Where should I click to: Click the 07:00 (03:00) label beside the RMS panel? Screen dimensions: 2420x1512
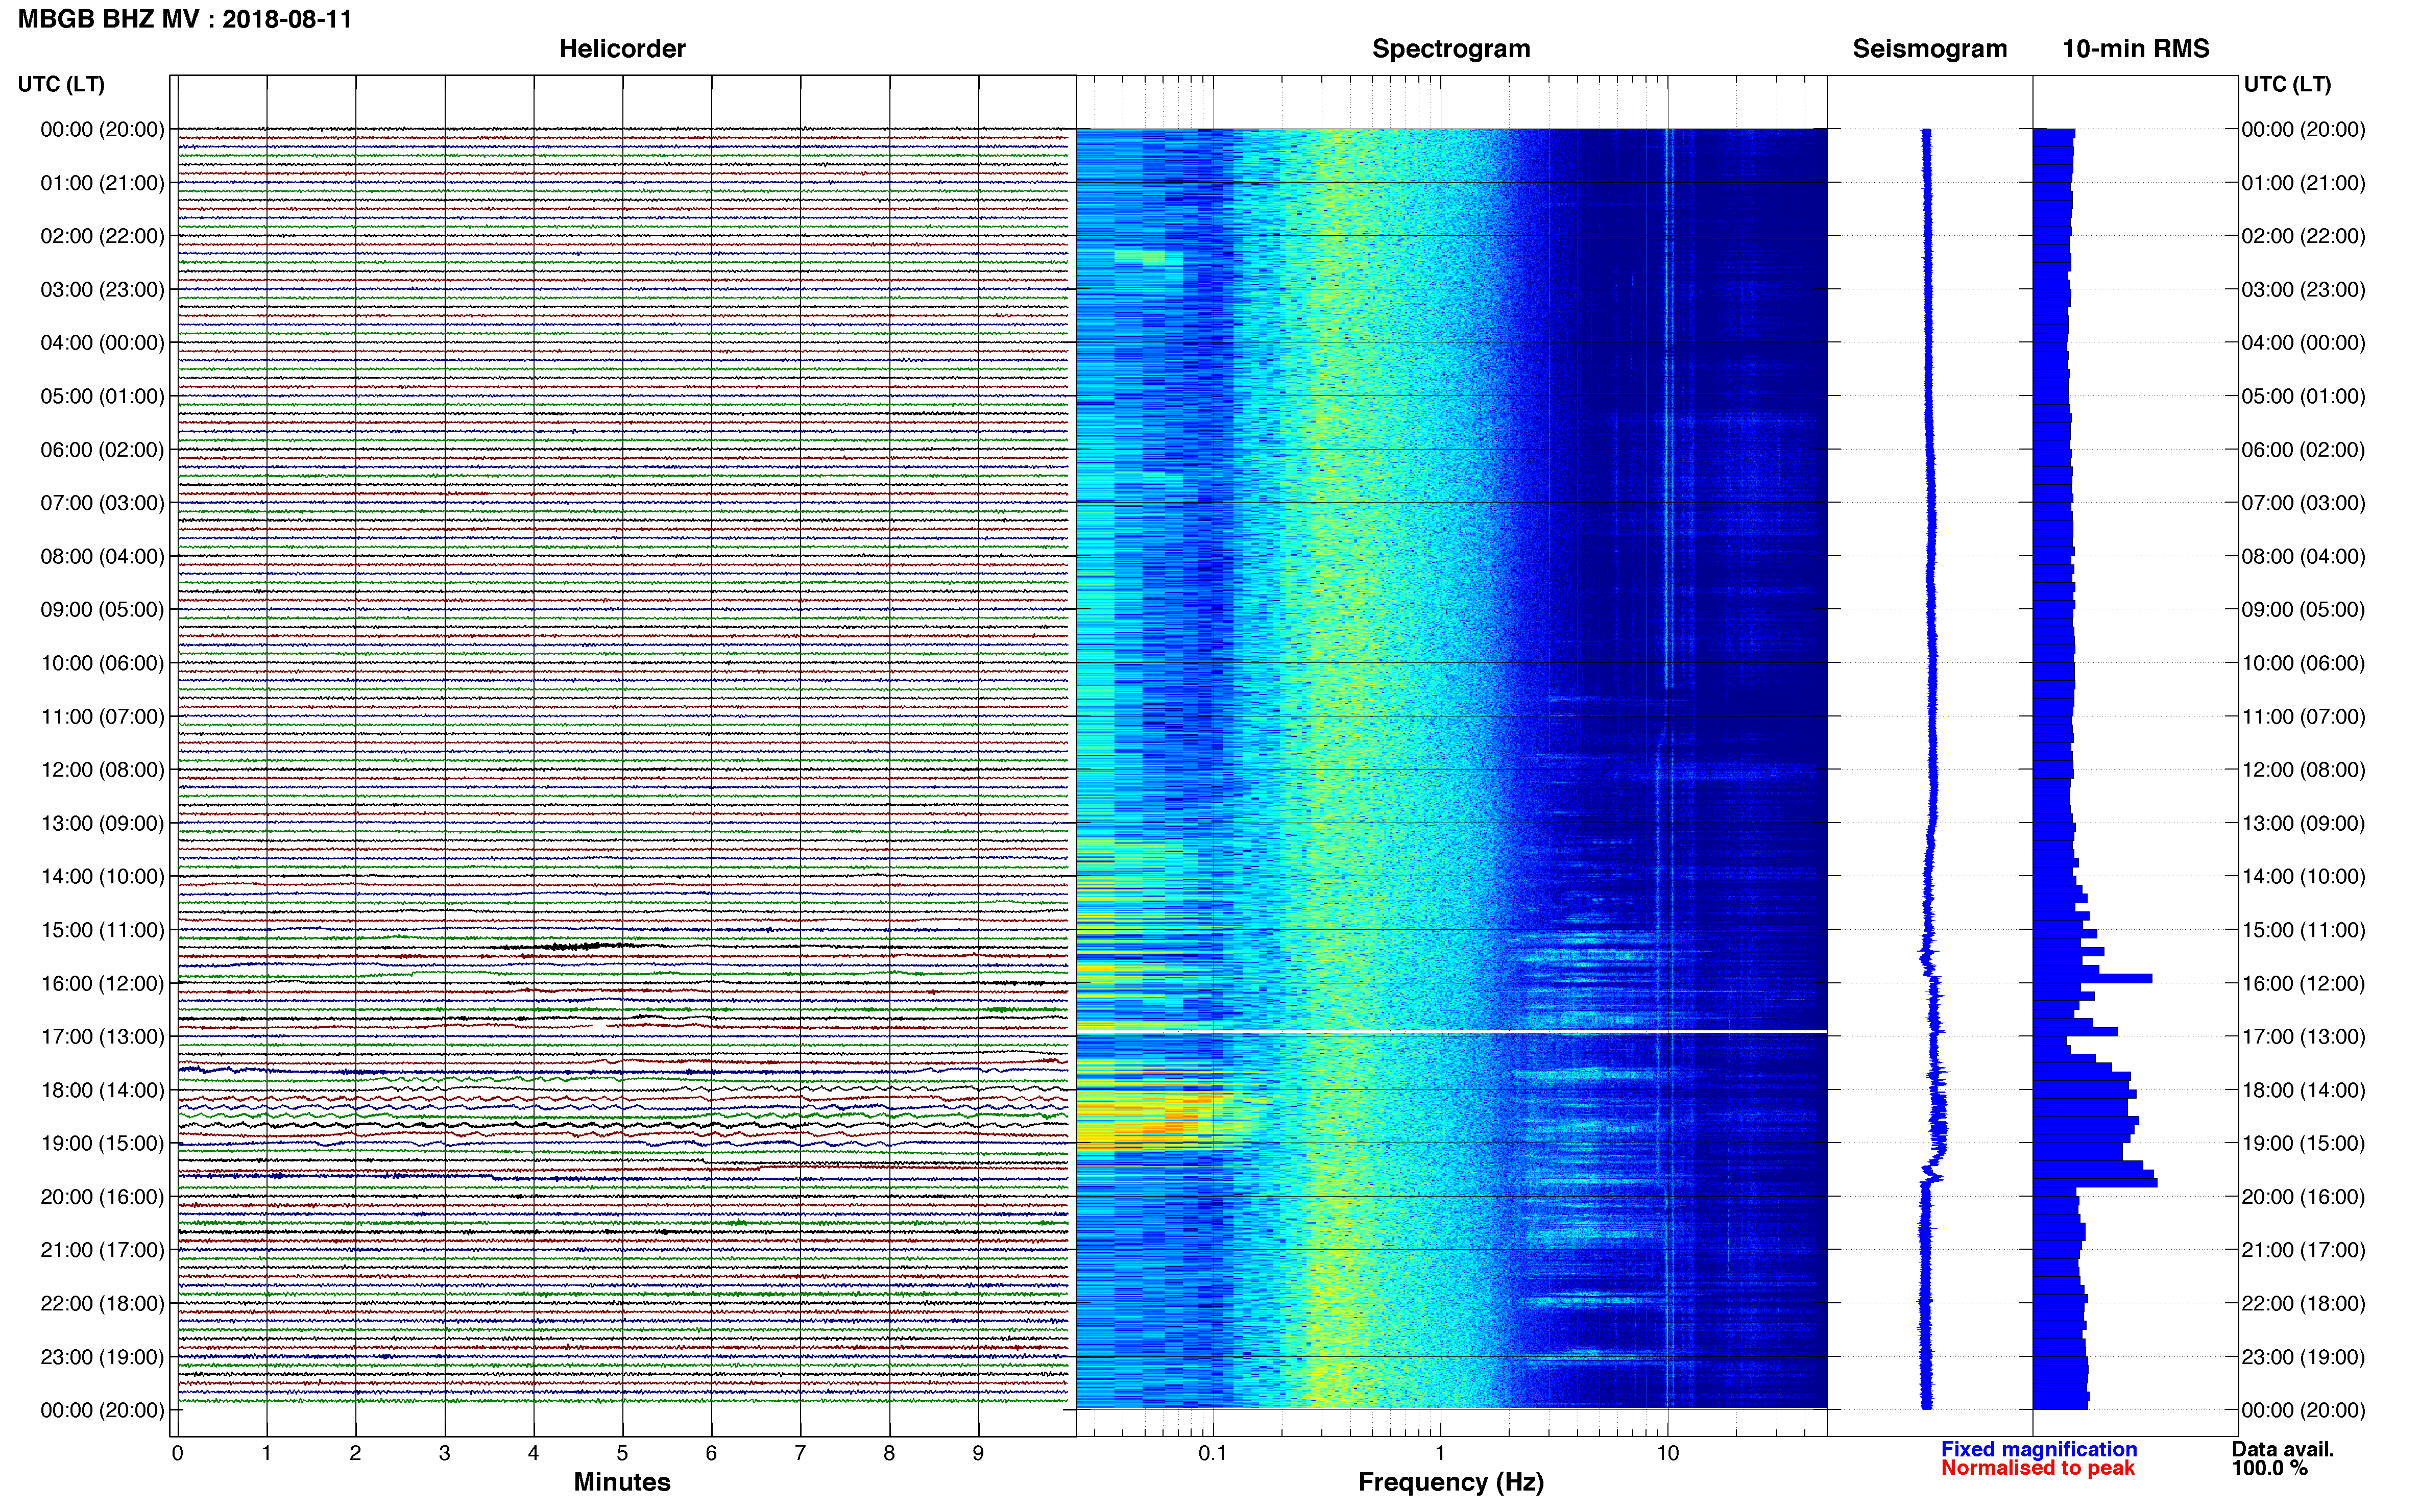[2304, 503]
